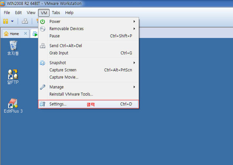Select Send Ctrl+Alt+Del menu item
The image size is (233, 165).
88,46
